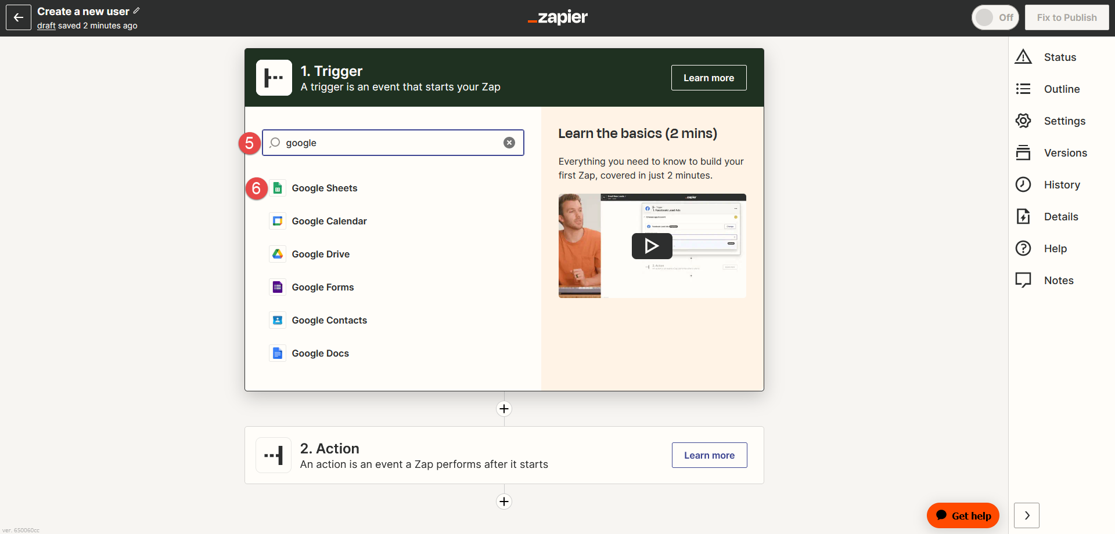This screenshot has width=1115, height=534.
Task: Choose the Google Contacts app icon
Action: [x=278, y=320]
